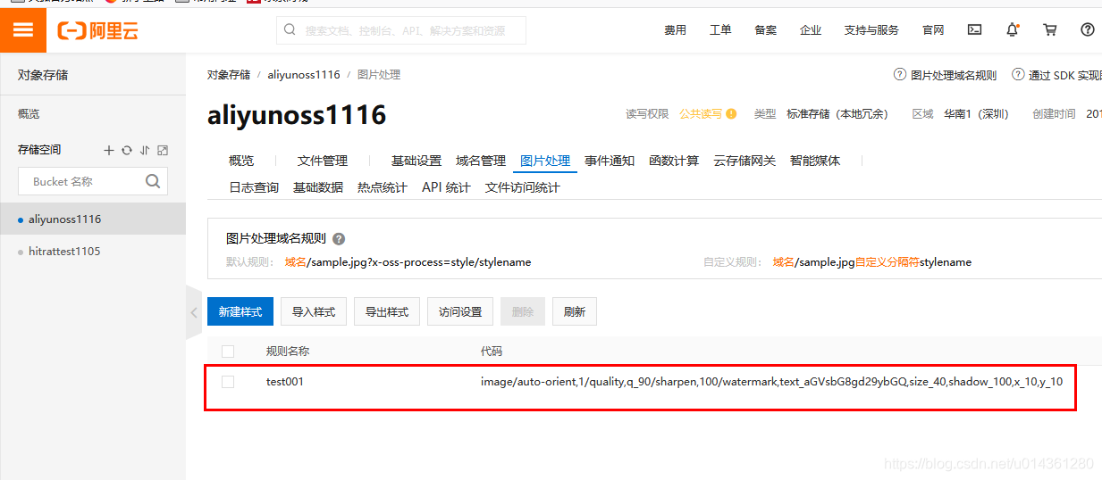Check the test001 rule checkbox
The image size is (1102, 480).
[x=228, y=382]
